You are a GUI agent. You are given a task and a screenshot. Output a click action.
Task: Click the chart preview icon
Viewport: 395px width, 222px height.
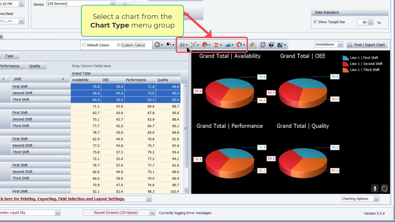pyautogui.click(x=263, y=45)
